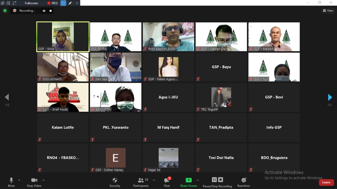The width and height of the screenshot is (337, 189).
Task: Select Kalam Lutfie participant tile
Action: click(63, 127)
